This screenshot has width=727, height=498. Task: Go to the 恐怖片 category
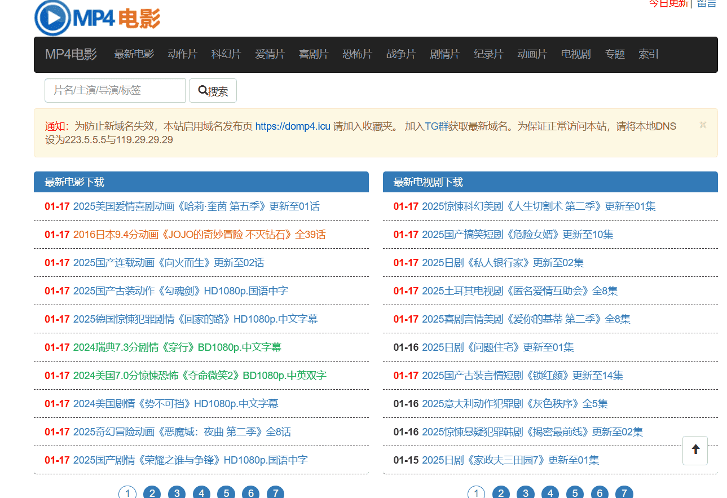click(x=358, y=54)
